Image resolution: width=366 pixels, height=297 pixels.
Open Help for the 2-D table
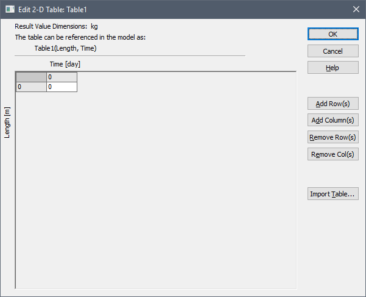tap(333, 68)
